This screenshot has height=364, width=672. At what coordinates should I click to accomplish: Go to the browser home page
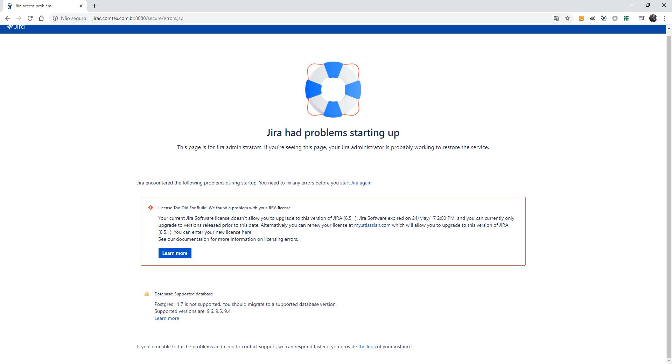click(x=41, y=18)
